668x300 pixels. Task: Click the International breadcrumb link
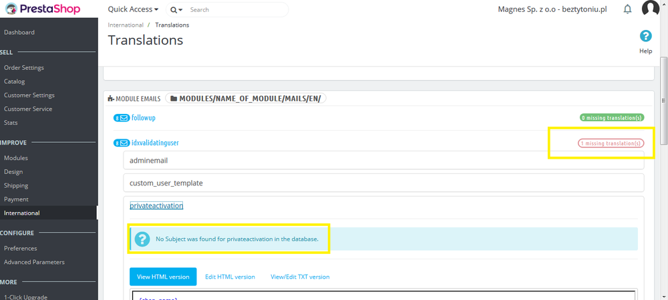point(126,25)
